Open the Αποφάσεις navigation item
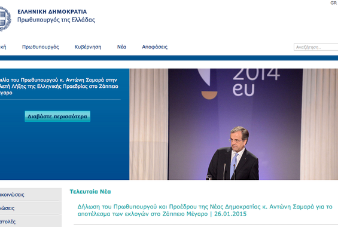The width and height of the screenshot is (338, 227). [x=155, y=47]
